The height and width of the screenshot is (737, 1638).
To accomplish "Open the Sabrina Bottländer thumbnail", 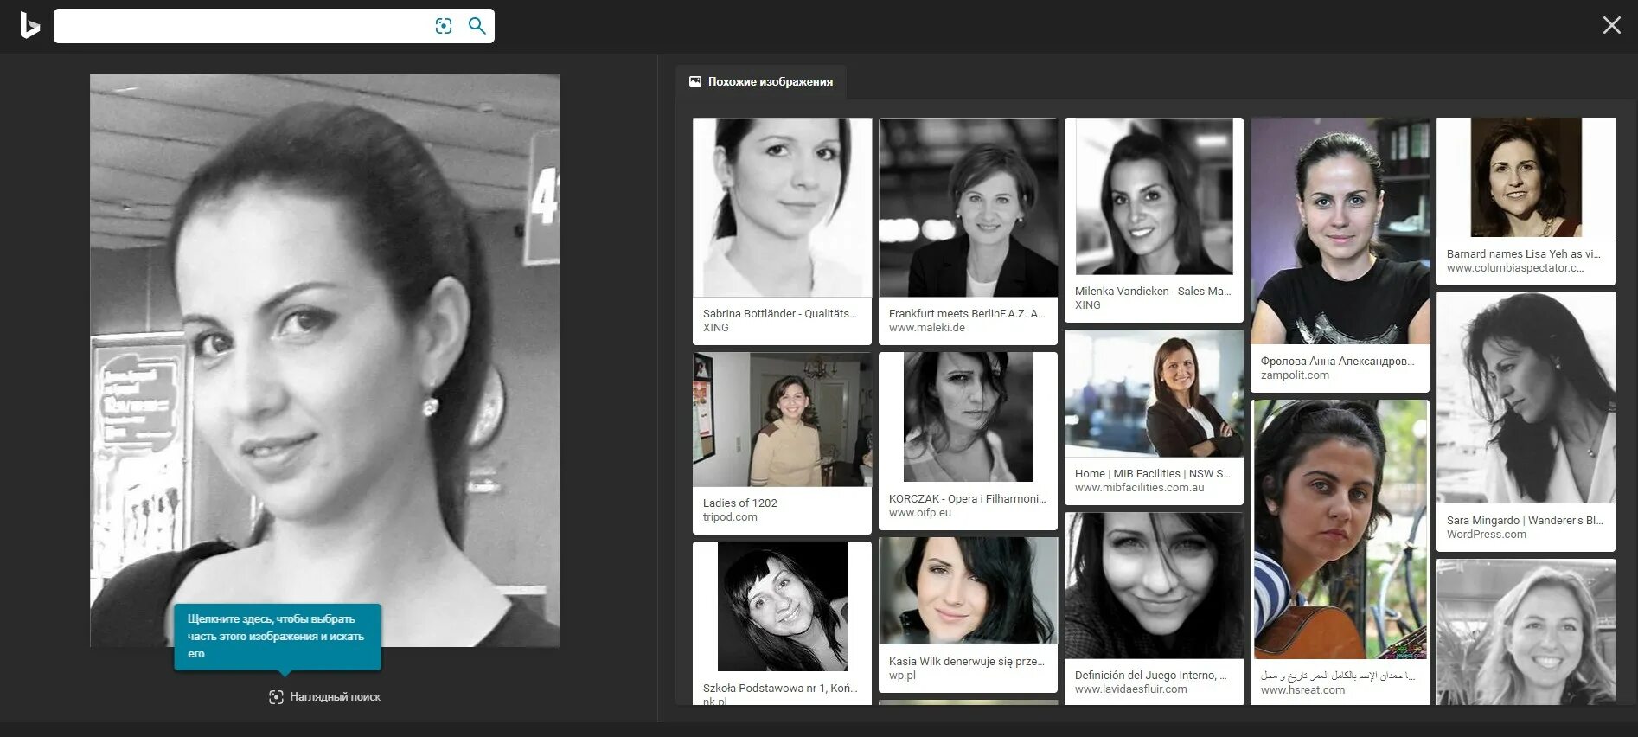I will click(x=782, y=208).
